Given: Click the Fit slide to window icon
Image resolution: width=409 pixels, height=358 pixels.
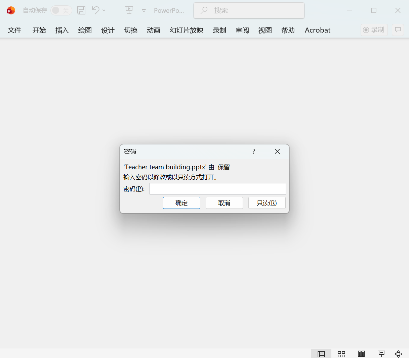Looking at the screenshot, I should click(x=398, y=354).
